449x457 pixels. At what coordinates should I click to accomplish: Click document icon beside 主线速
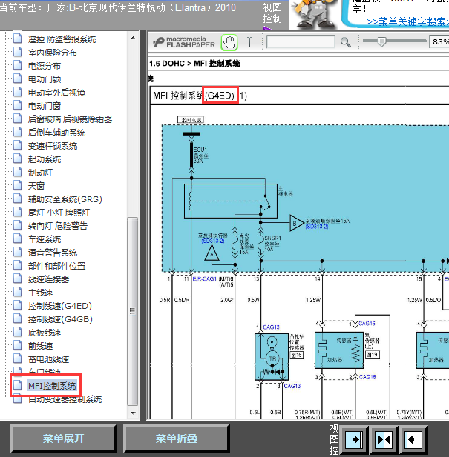[18, 292]
